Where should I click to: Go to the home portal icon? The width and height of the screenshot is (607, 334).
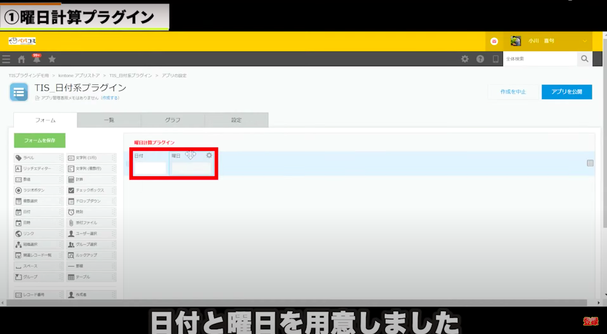[x=22, y=59]
